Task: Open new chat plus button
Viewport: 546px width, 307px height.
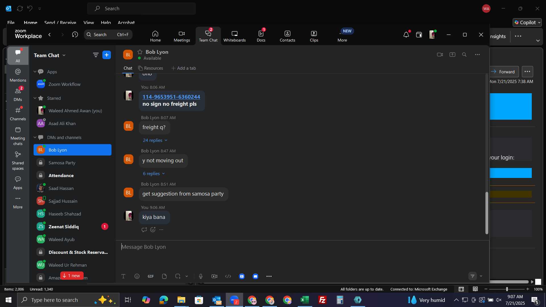Action: click(107, 55)
